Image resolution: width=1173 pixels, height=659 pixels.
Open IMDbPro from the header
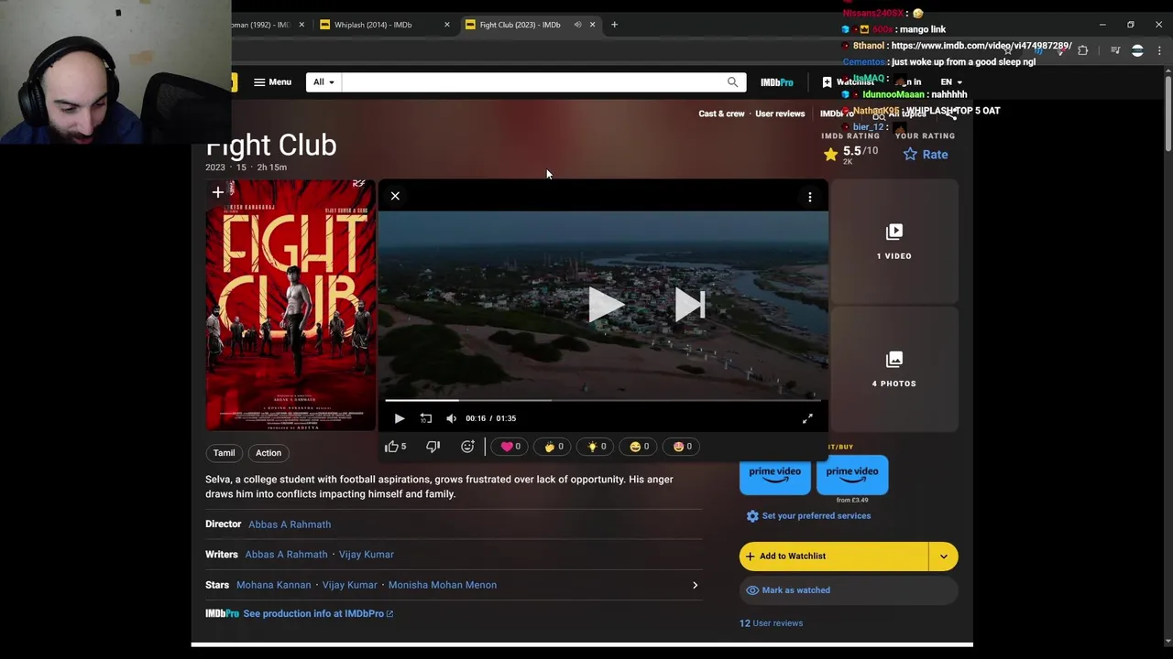776,82
